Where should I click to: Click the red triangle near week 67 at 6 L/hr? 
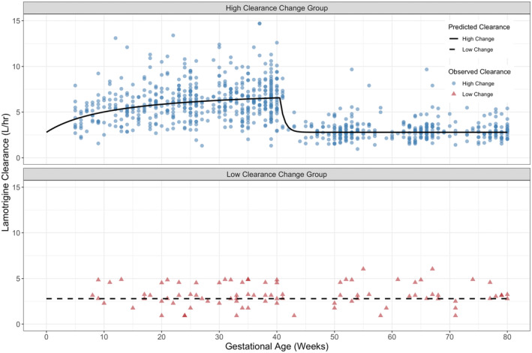click(x=432, y=268)
